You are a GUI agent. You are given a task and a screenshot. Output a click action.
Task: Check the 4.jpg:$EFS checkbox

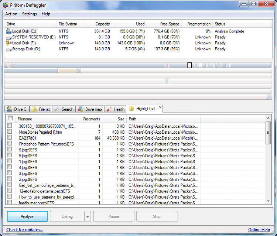(10, 167)
